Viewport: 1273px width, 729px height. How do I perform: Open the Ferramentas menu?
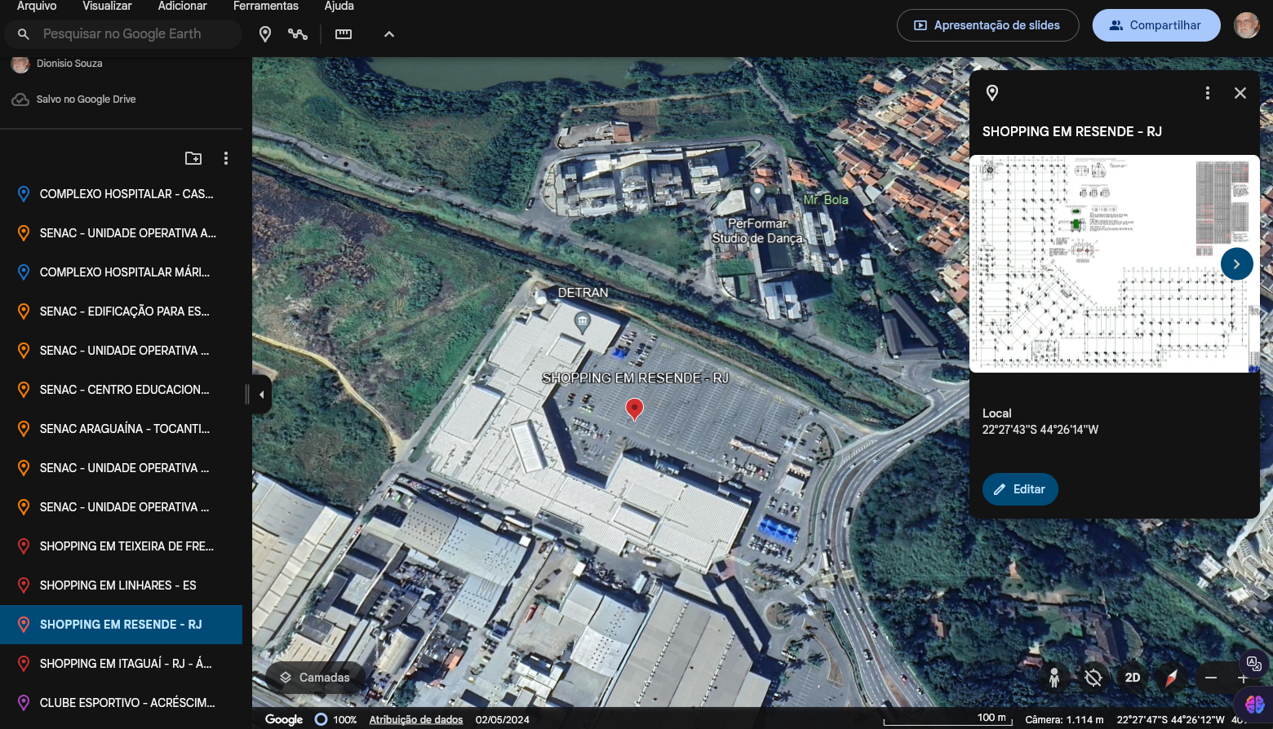coord(265,6)
